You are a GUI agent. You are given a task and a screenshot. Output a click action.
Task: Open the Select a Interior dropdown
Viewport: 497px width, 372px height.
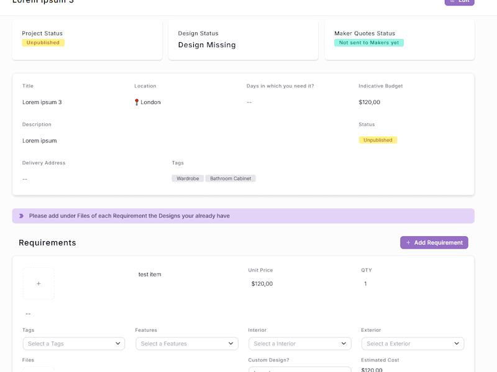pos(300,343)
